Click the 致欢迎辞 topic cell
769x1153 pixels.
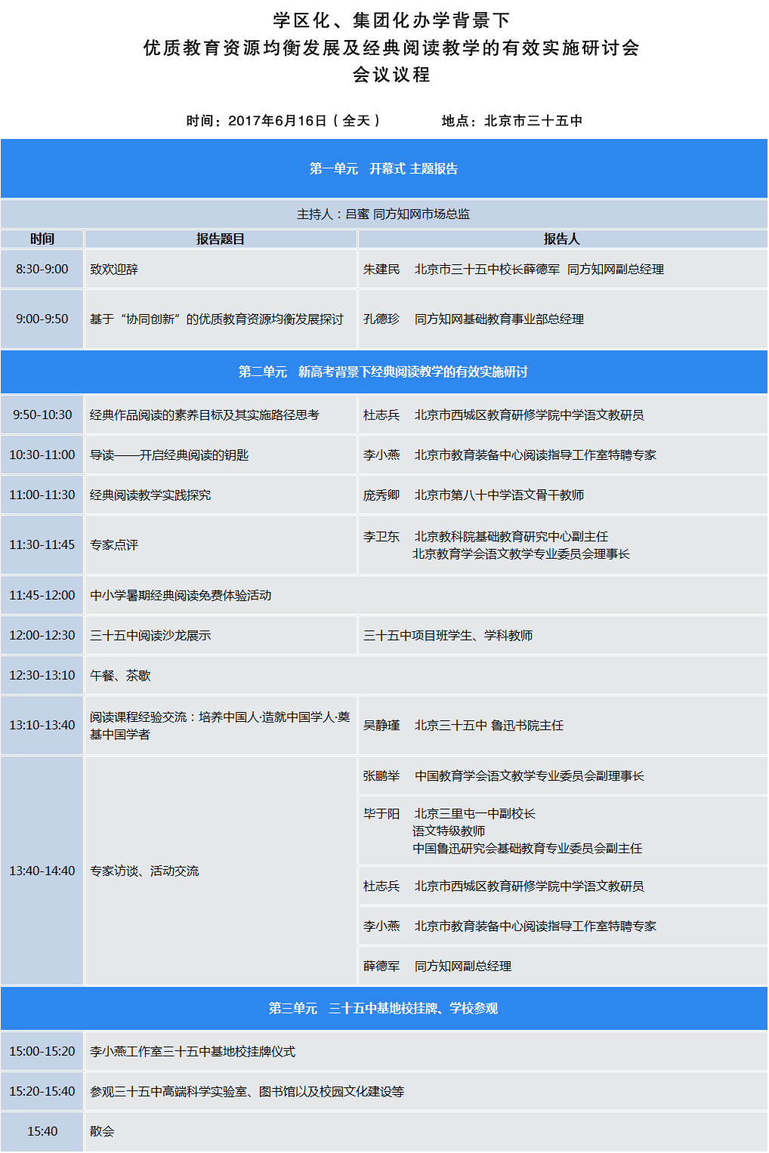(x=221, y=269)
